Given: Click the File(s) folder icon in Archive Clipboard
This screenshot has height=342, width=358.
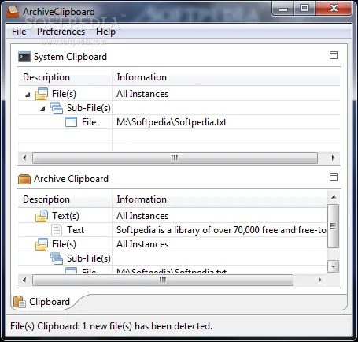Looking at the screenshot, I should [42, 244].
